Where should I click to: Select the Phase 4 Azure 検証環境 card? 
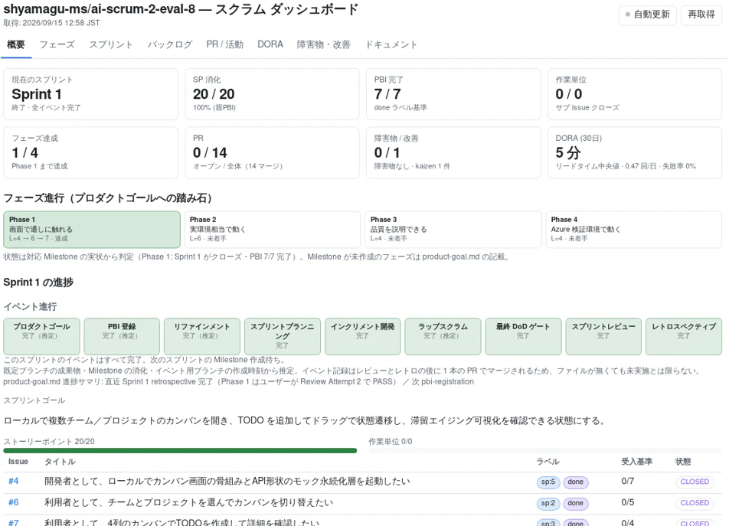point(634,230)
